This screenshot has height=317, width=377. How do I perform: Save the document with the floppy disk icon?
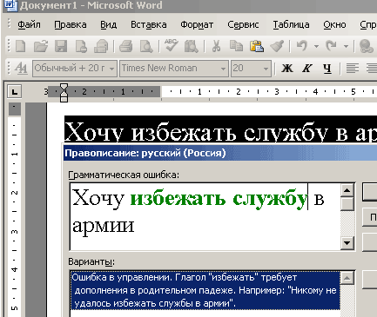[x=61, y=46]
